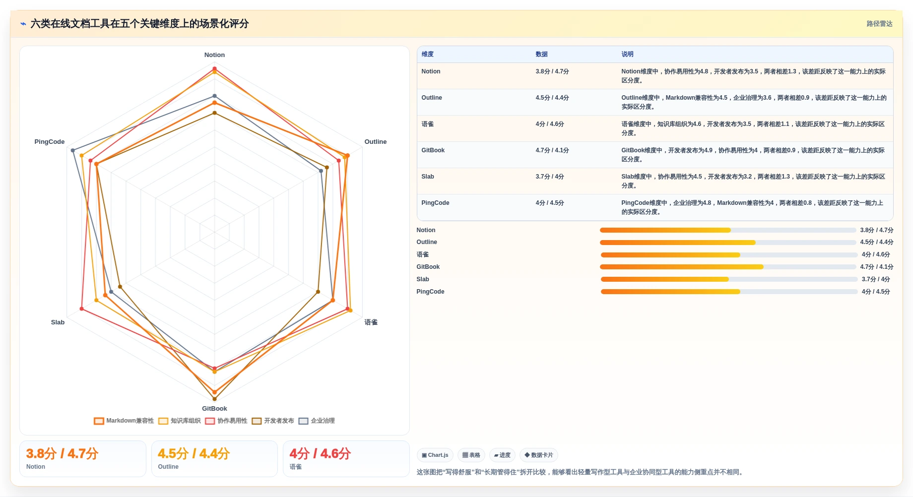Click the PingCode progress bar

pyautogui.click(x=729, y=292)
